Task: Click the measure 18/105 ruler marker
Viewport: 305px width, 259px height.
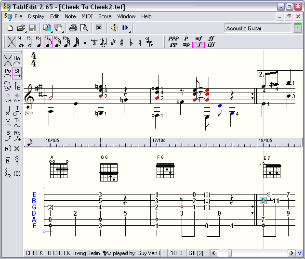Action: 265,140
